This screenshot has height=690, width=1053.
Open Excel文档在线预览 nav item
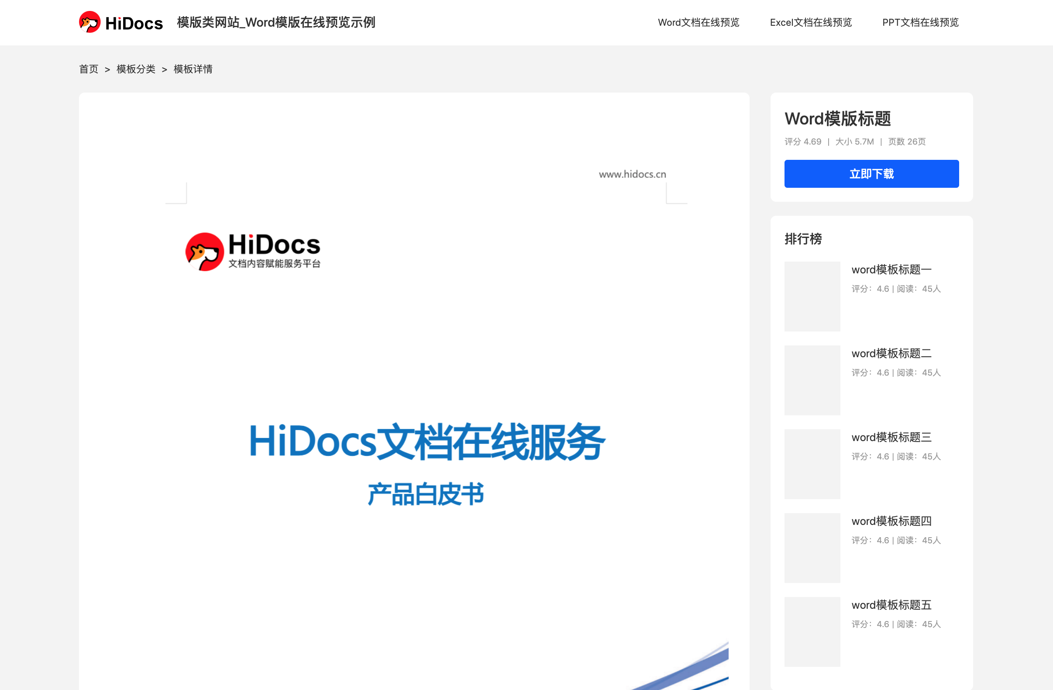(811, 23)
